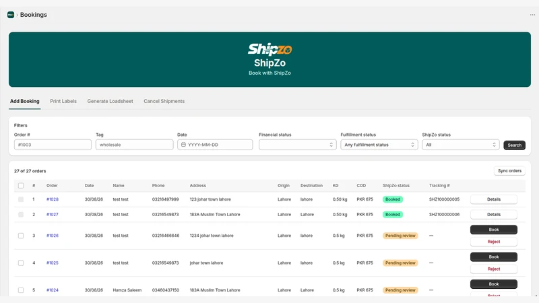
Task: Click the Order # filter input field
Action: click(x=53, y=145)
